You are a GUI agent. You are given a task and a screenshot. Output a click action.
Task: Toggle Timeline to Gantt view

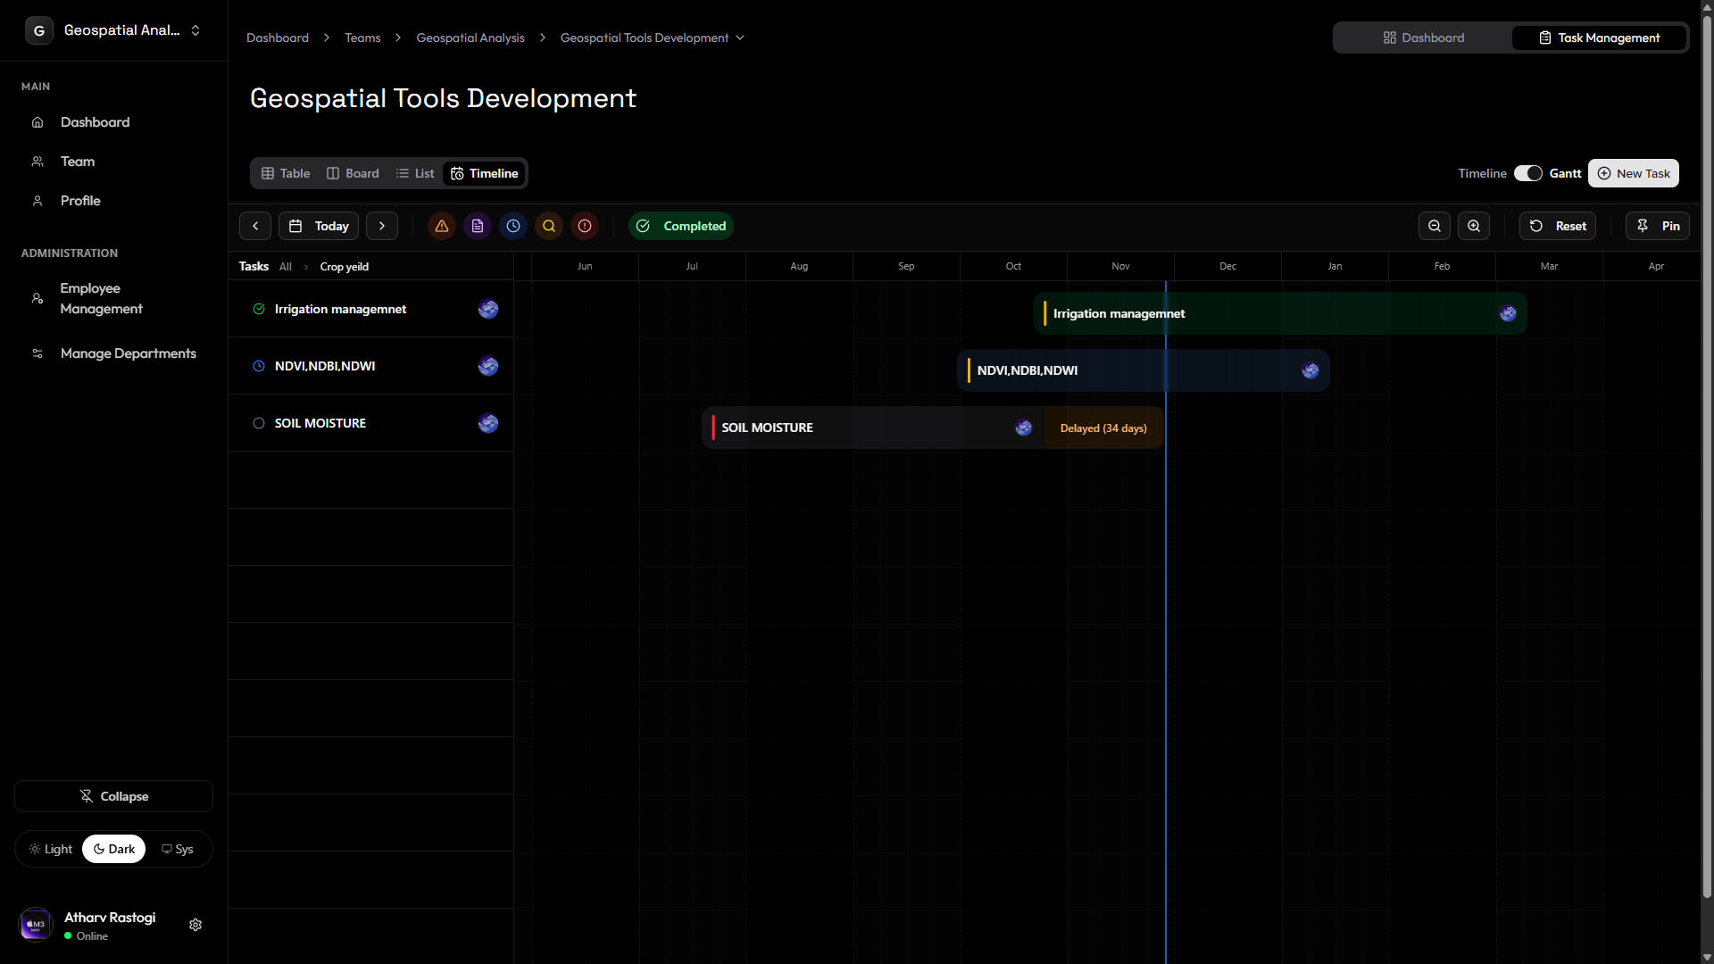(x=1528, y=173)
